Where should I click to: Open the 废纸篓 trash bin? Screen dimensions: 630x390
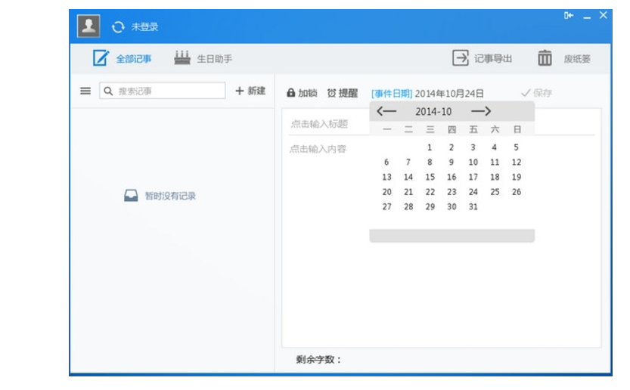point(545,58)
